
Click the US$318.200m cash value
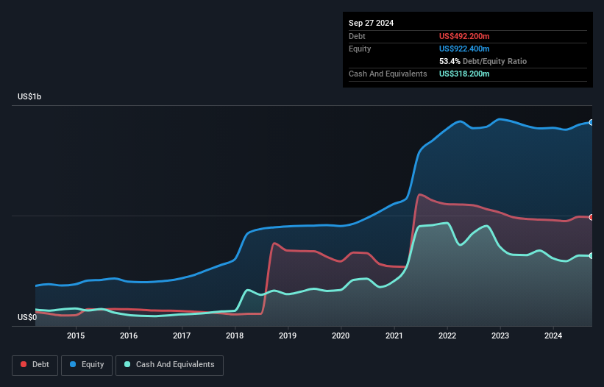coord(464,74)
